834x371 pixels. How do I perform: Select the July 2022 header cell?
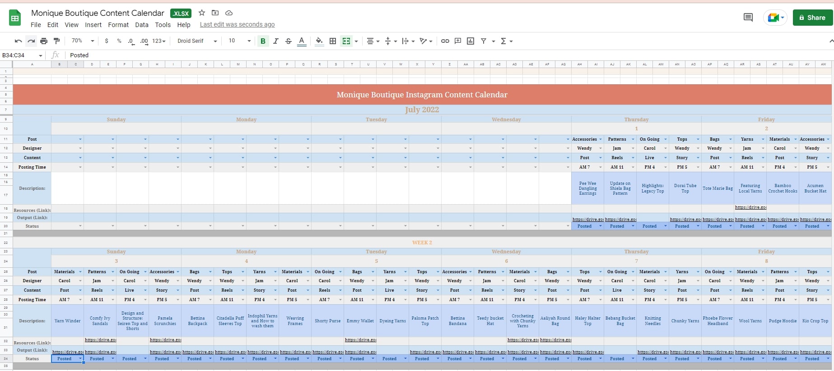pyautogui.click(x=422, y=110)
